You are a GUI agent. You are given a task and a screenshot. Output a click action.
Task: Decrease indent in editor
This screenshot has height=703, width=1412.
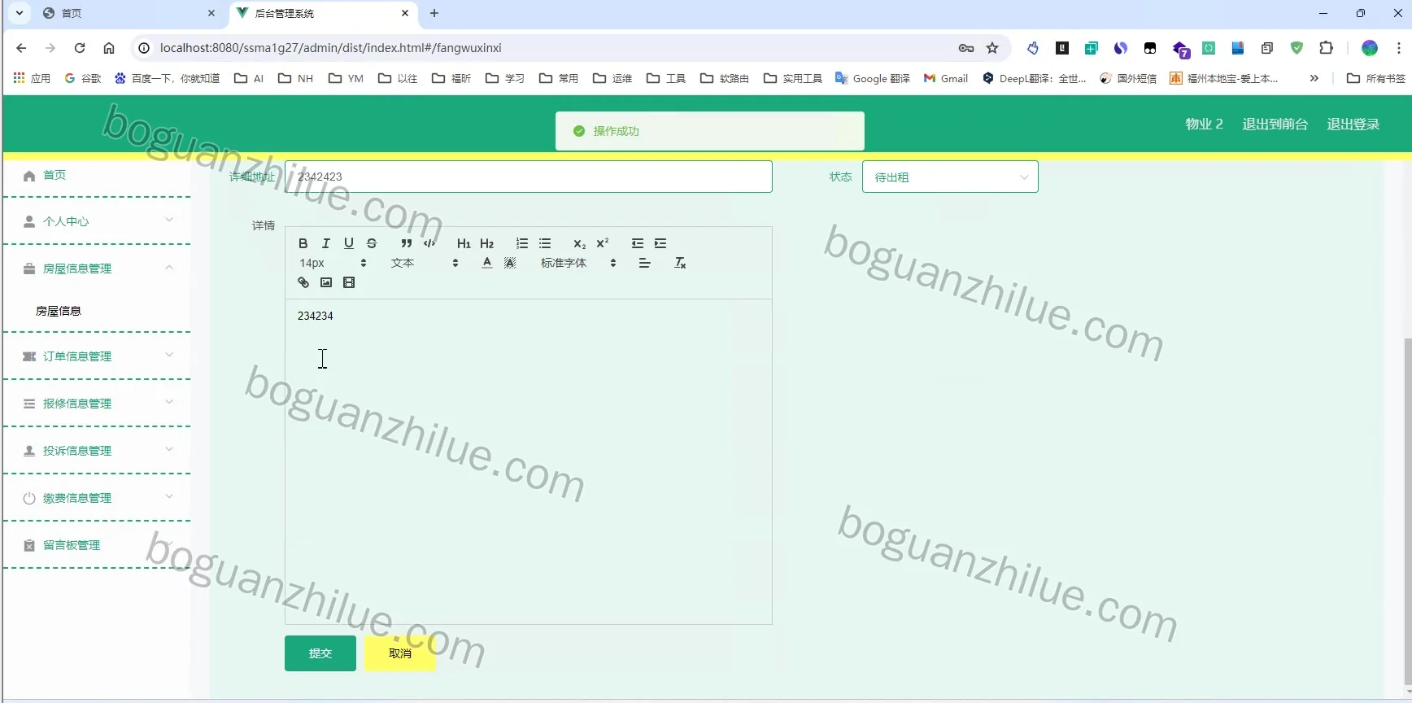click(x=638, y=243)
